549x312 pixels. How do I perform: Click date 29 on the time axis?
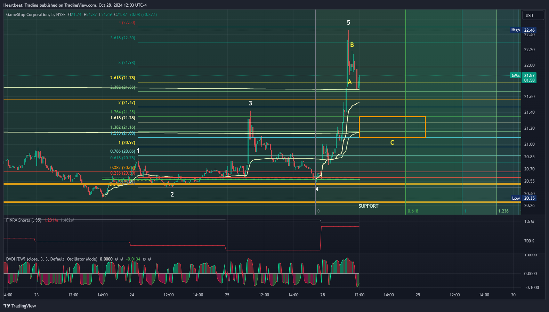click(x=418, y=295)
